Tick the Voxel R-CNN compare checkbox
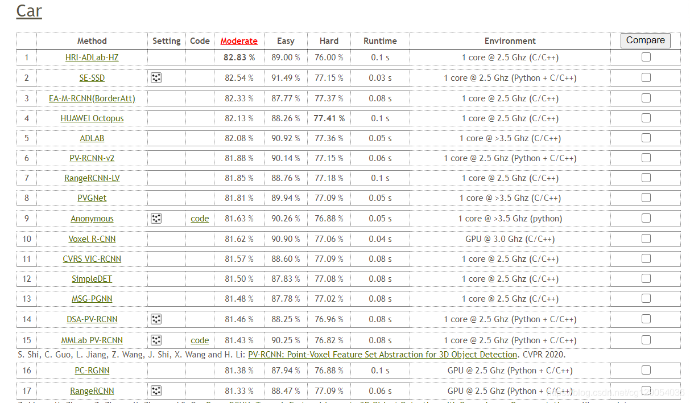This screenshot has width=690, height=403. click(646, 238)
